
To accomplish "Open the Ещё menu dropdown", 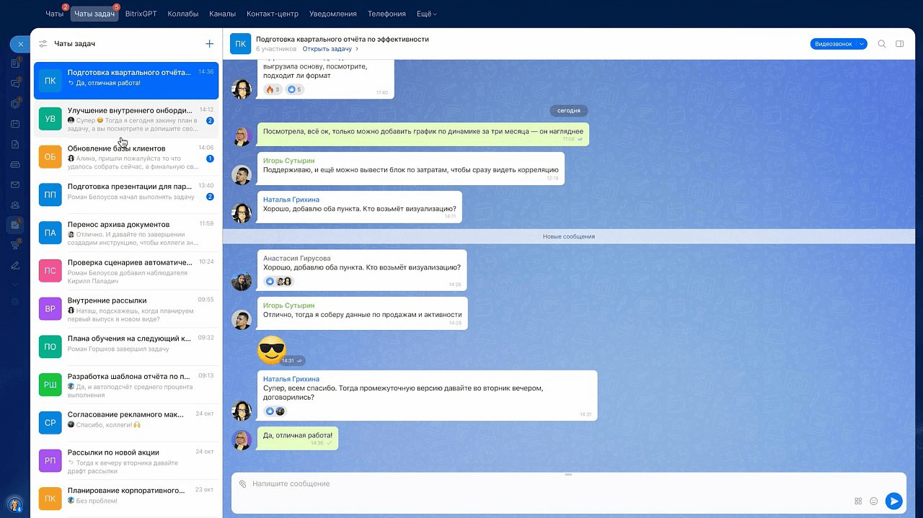I will tap(426, 14).
